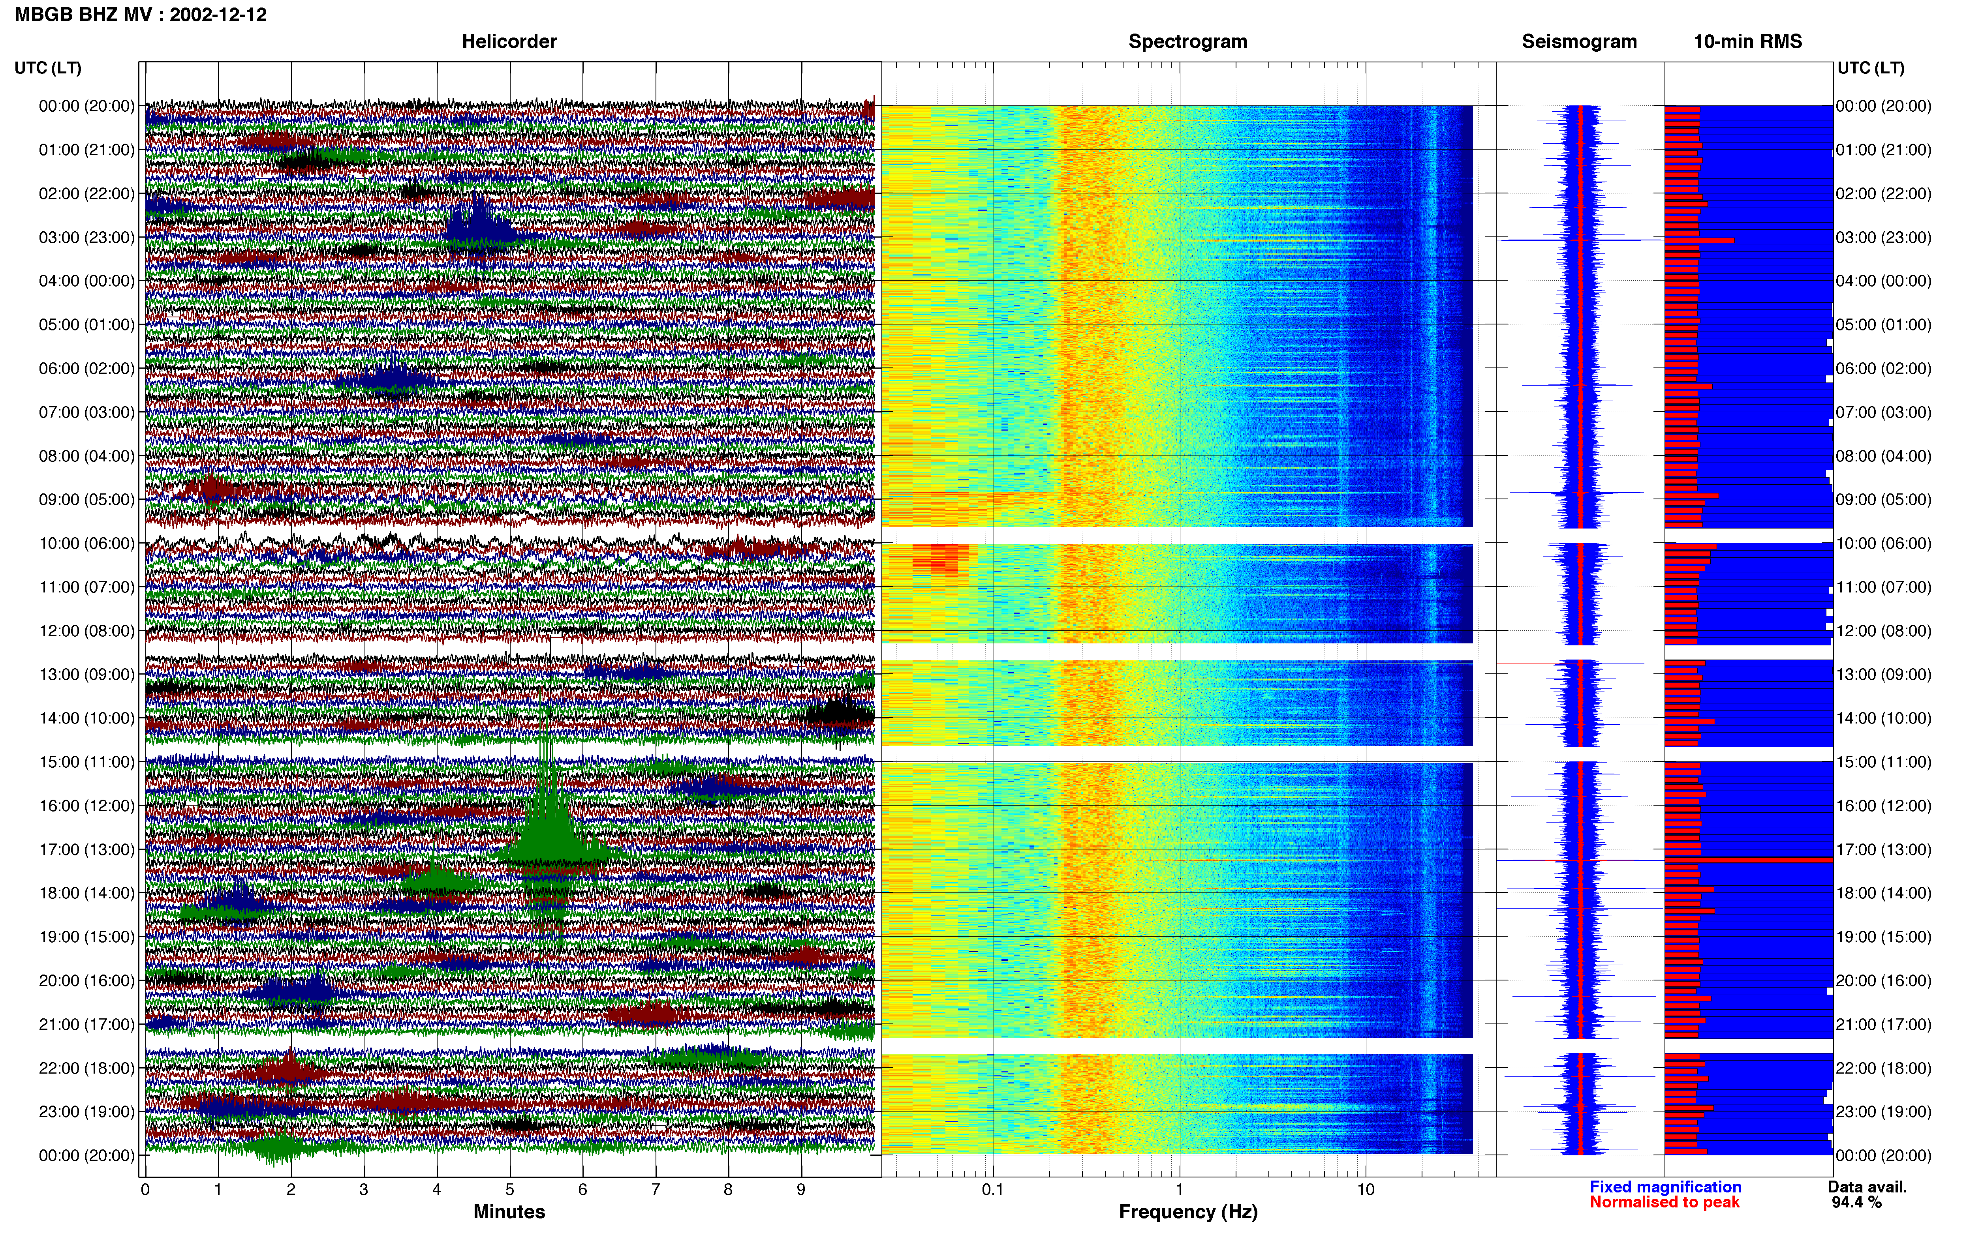This screenshot has height=1239, width=1982.
Task: Select the 10-min RMS panel heading
Action: coord(1747,42)
